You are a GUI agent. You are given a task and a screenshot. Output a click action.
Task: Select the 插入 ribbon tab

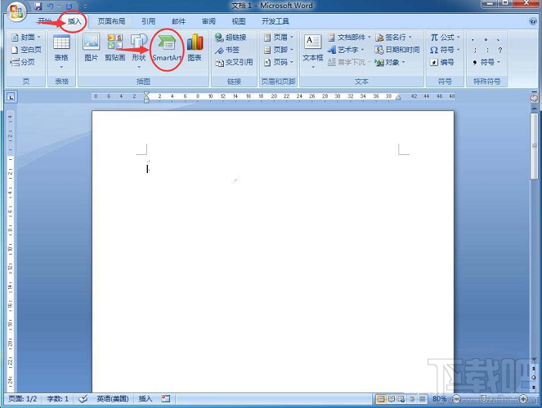(x=74, y=21)
